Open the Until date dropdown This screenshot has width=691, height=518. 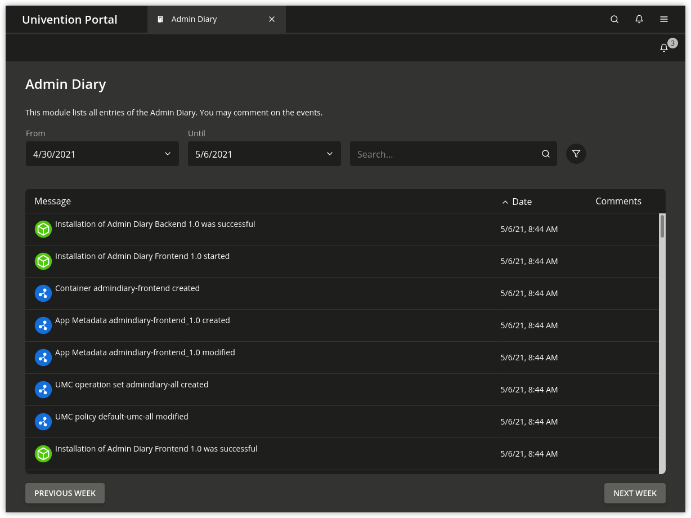point(330,154)
